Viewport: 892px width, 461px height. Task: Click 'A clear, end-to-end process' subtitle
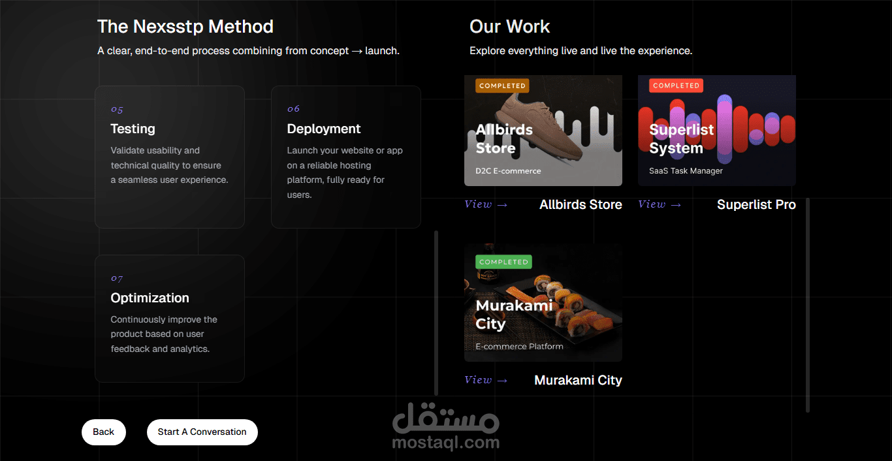coord(248,50)
